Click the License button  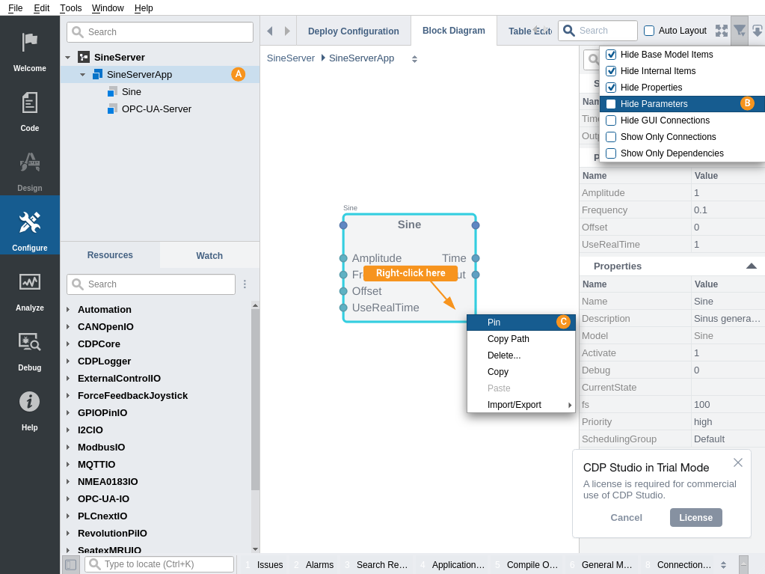[695, 517]
